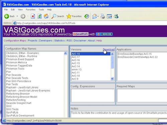Select version emm.13

pyautogui.click(x=91, y=69)
